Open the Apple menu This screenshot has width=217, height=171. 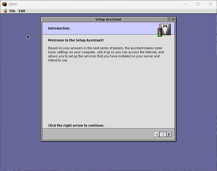[x=5, y=11]
